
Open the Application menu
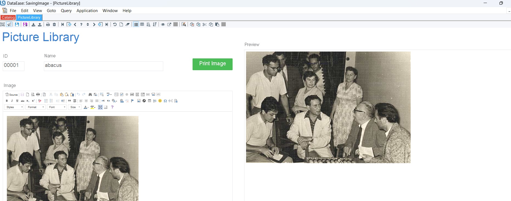point(87,11)
